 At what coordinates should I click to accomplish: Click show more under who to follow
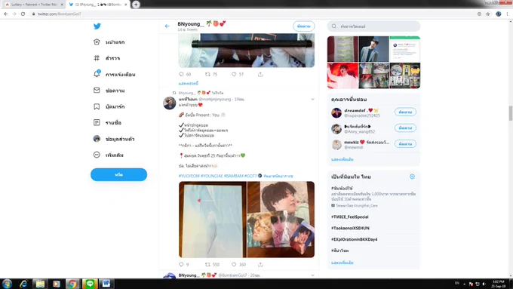pyautogui.click(x=343, y=159)
